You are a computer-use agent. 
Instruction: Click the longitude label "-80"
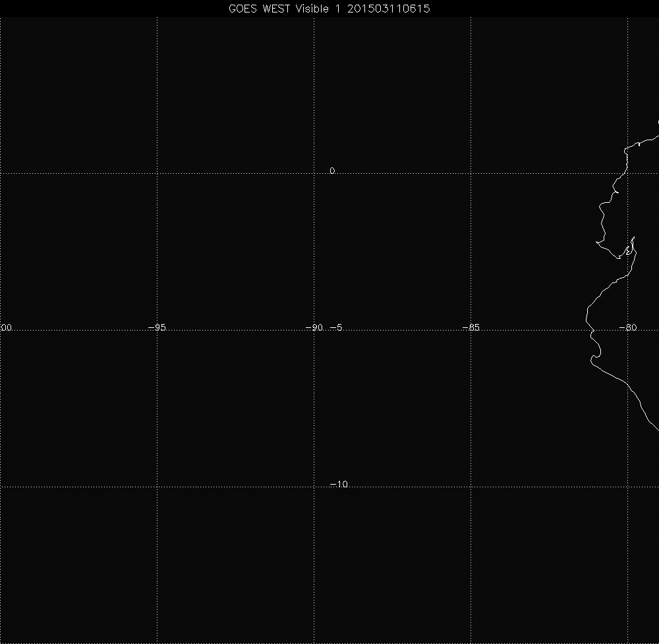pos(628,327)
